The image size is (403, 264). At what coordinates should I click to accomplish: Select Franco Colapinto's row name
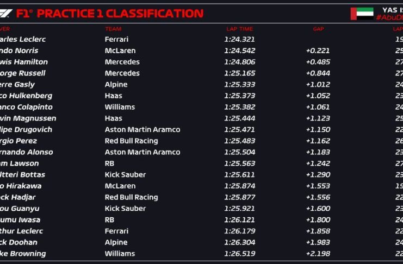[x=27, y=107]
